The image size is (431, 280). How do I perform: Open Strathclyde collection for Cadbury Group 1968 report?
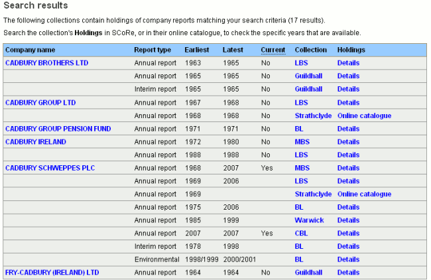(313, 116)
